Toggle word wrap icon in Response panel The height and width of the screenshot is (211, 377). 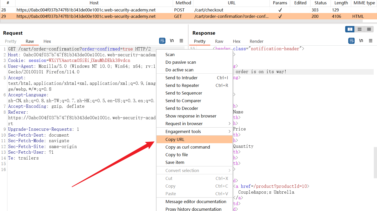pyautogui.click(x=351, y=41)
